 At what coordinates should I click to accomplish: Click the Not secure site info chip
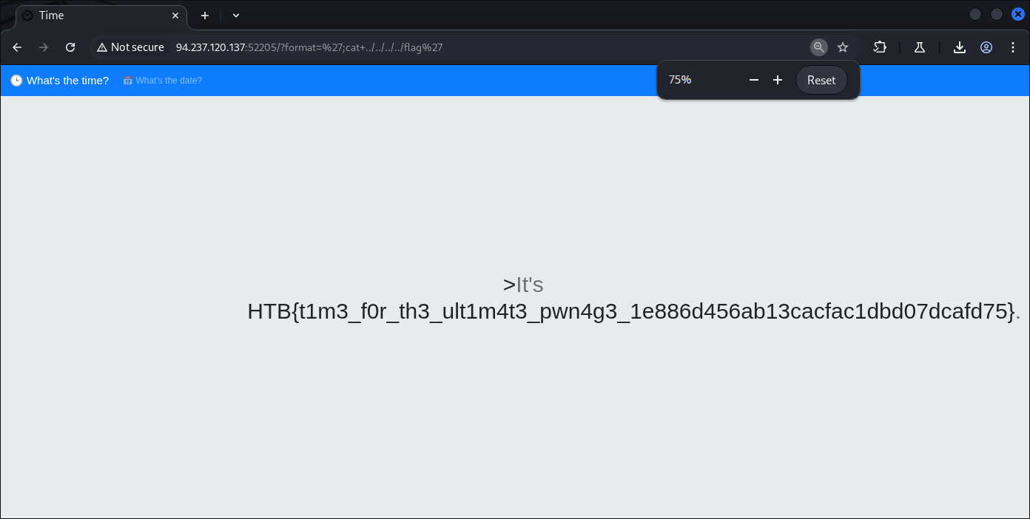[x=130, y=47]
